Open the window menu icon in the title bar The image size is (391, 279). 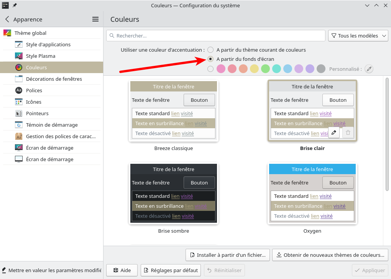pyautogui.click(x=5, y=5)
